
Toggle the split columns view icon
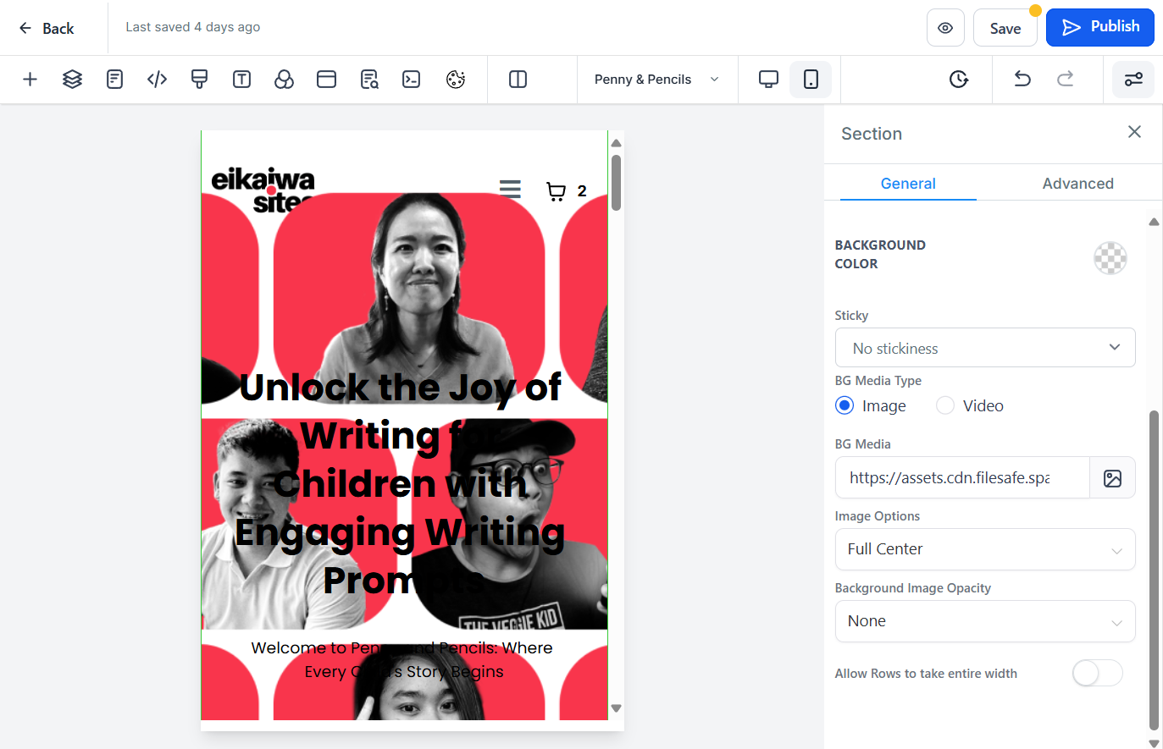pos(518,80)
